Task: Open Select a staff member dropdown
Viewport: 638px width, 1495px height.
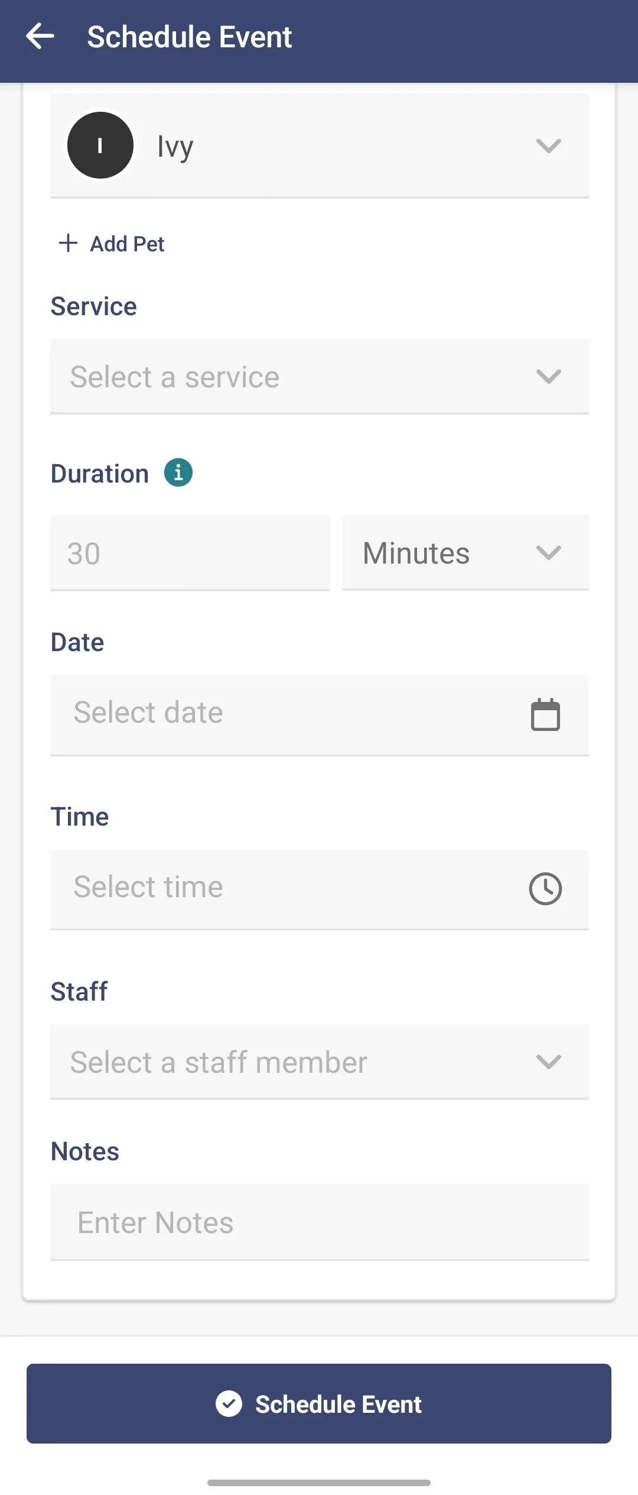Action: [320, 1062]
